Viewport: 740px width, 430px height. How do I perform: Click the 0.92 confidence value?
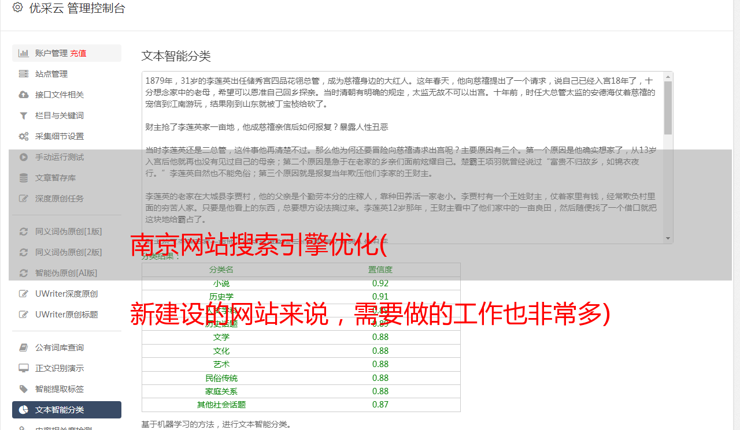tap(380, 283)
